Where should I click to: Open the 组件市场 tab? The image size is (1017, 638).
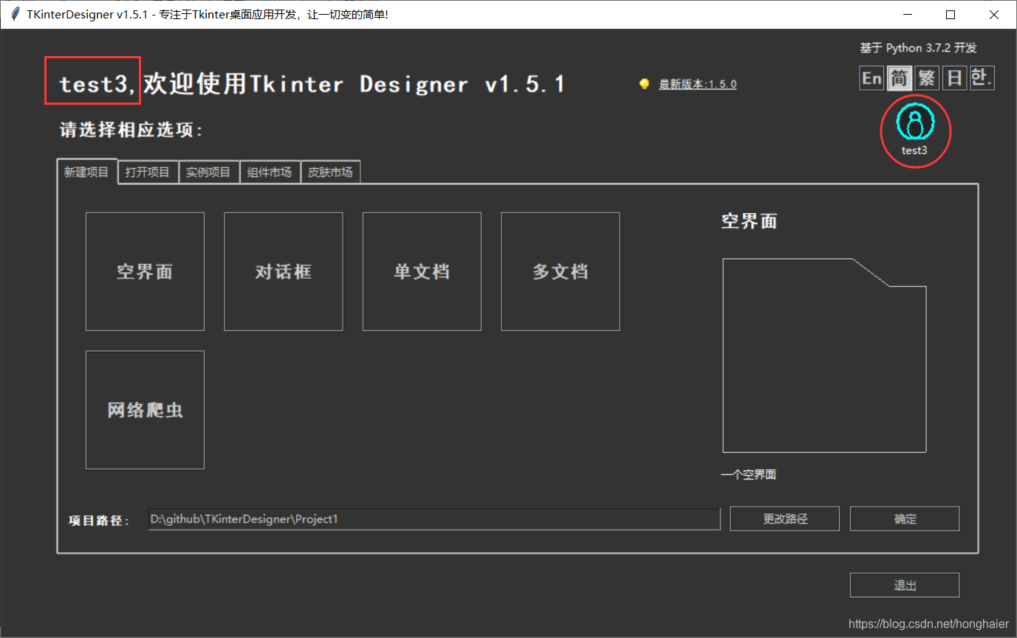270,172
